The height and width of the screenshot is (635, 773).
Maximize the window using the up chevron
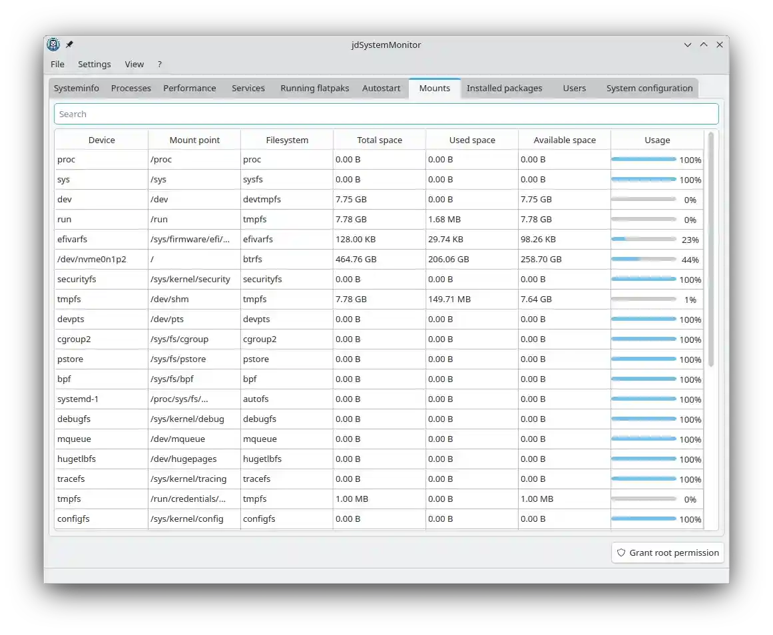pos(704,45)
